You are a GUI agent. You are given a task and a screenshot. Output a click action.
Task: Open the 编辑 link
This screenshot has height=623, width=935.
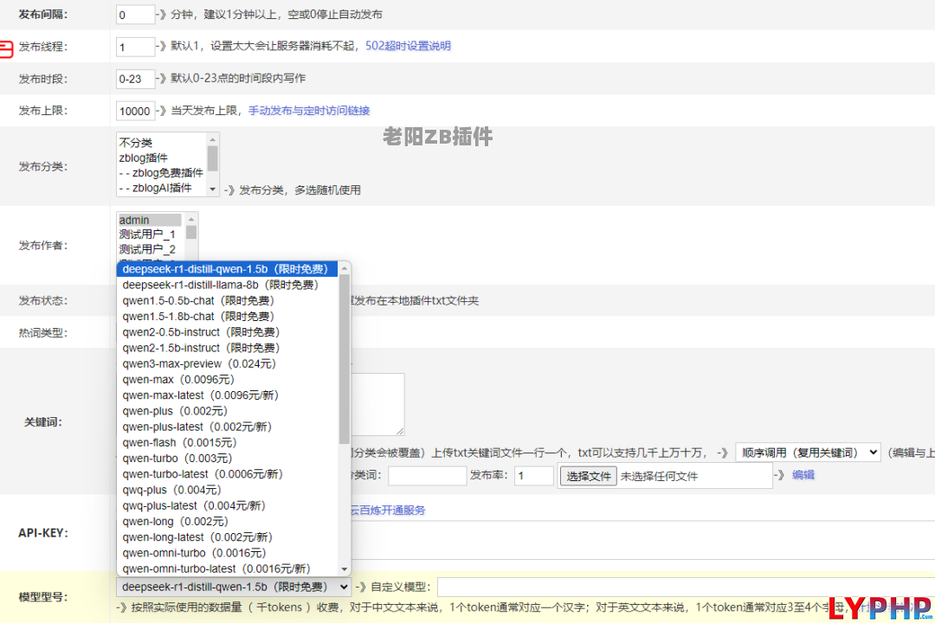click(803, 475)
